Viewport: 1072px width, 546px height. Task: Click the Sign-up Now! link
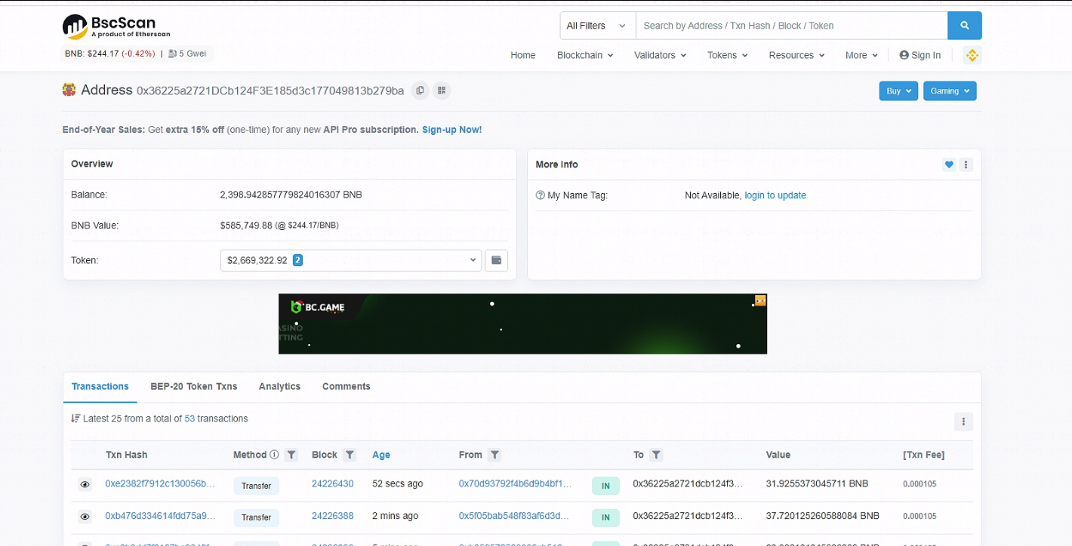point(451,130)
